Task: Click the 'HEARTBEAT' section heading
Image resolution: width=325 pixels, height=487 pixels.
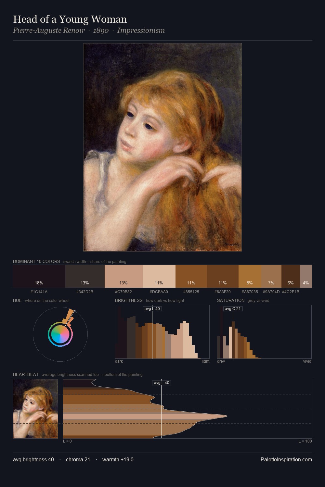Action: click(x=26, y=374)
